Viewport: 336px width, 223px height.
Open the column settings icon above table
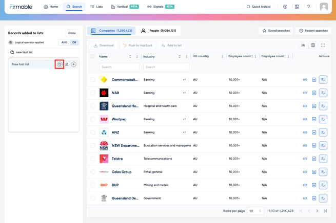[x=313, y=46]
